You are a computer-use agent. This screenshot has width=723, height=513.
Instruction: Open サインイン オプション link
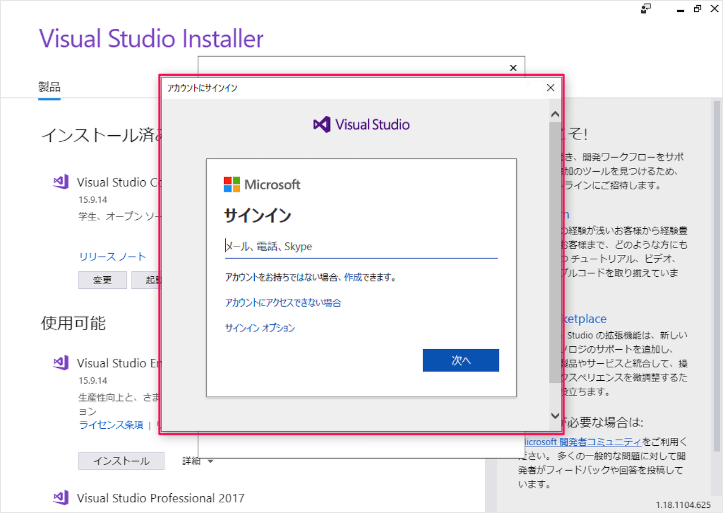260,328
